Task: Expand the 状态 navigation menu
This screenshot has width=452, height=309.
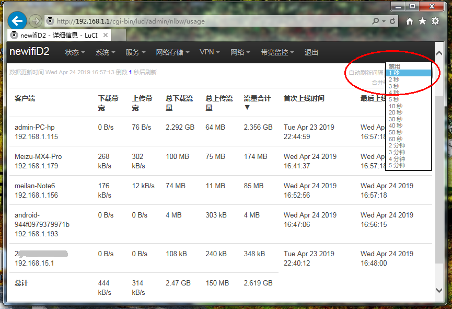Action: pyautogui.click(x=75, y=53)
